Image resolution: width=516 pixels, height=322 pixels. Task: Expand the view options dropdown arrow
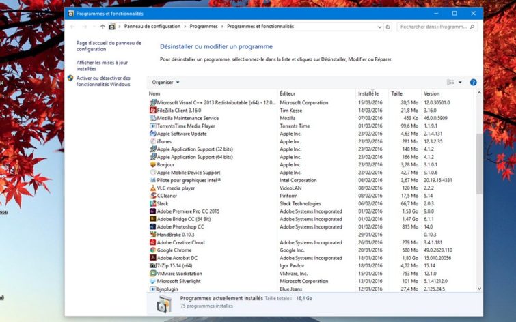coord(460,82)
